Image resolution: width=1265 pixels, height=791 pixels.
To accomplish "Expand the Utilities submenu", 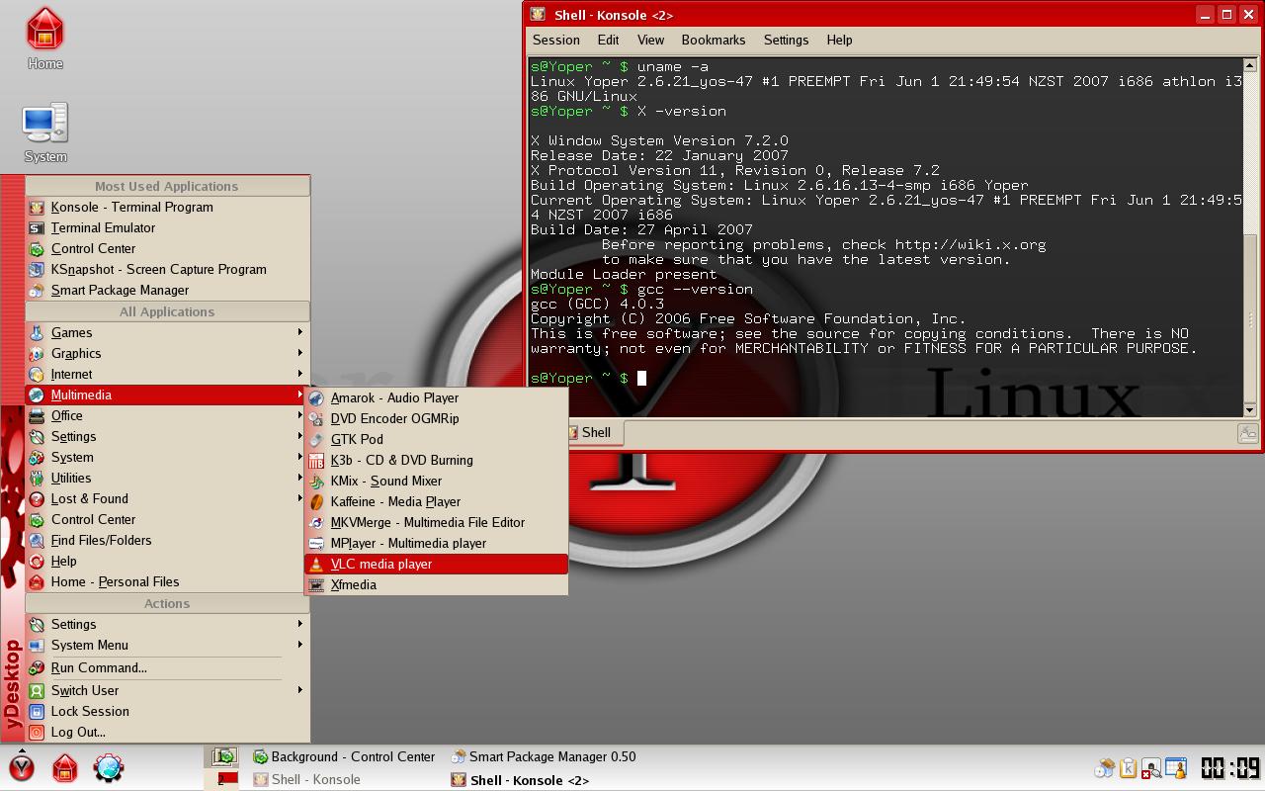I will (x=167, y=478).
